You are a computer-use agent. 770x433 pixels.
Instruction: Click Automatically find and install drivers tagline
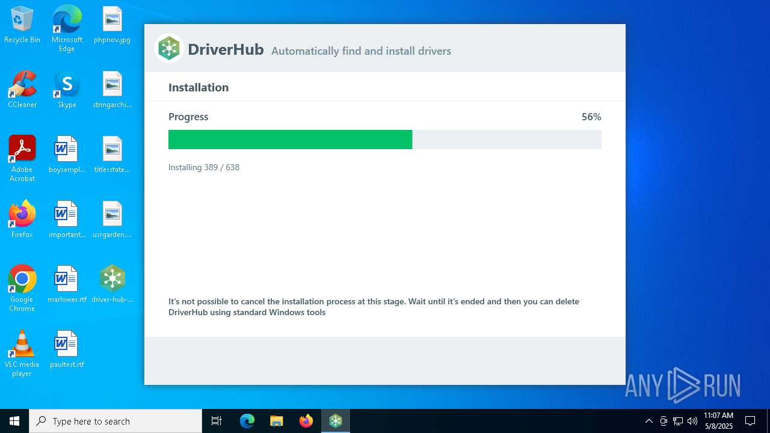tap(361, 51)
